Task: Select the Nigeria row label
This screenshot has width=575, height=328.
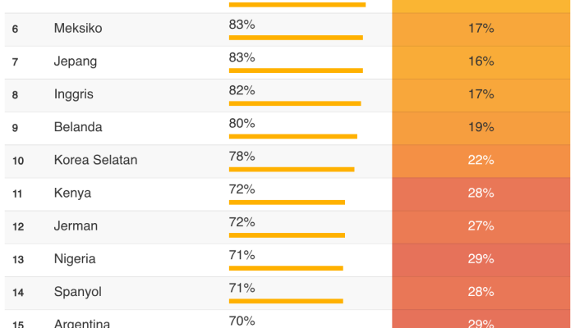Action: [75, 258]
